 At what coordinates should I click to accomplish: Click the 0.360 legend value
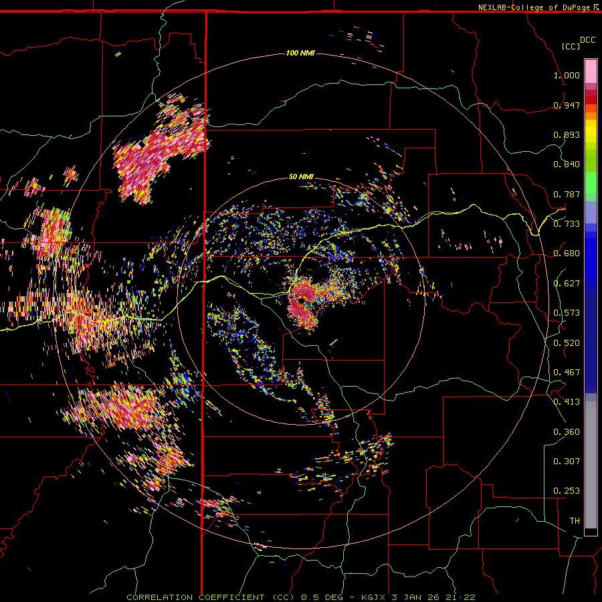point(567,432)
